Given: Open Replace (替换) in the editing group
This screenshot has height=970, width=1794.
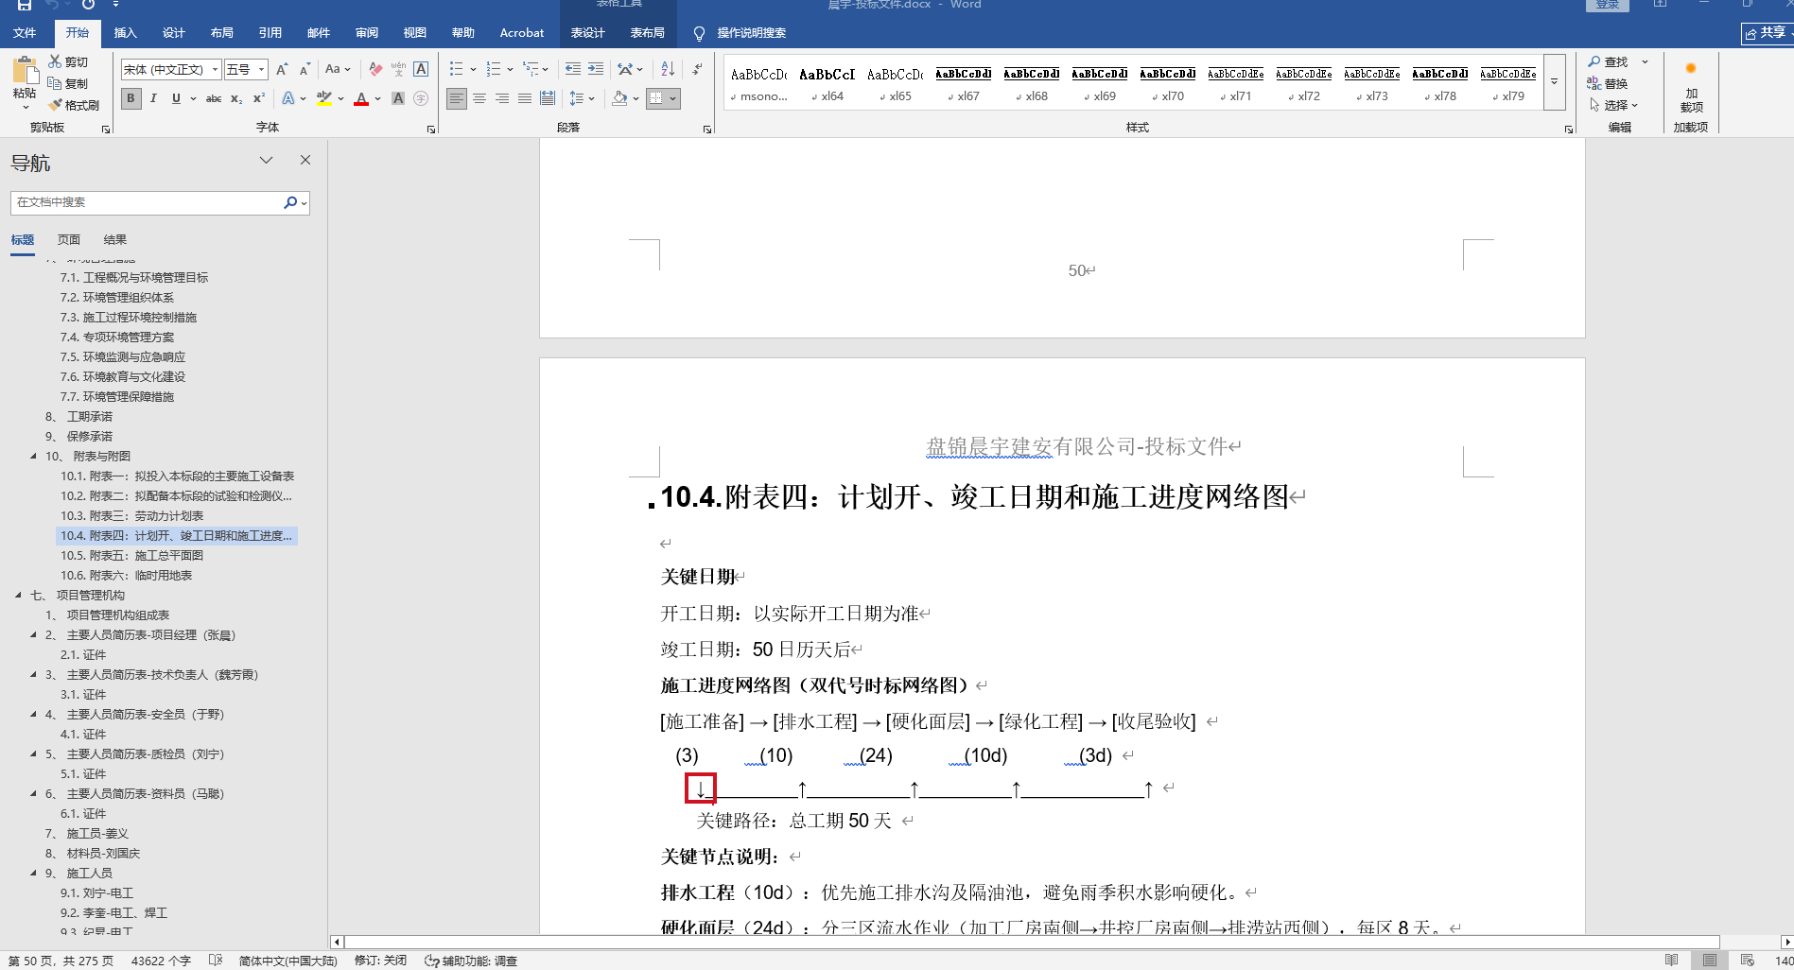Looking at the screenshot, I should (x=1608, y=83).
